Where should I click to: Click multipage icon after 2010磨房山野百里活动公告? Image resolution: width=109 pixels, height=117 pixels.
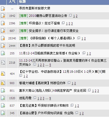(70, 16)
